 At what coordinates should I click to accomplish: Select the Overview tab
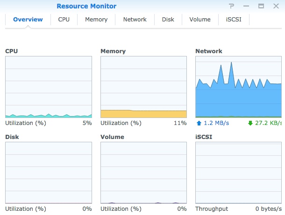pyautogui.click(x=28, y=20)
